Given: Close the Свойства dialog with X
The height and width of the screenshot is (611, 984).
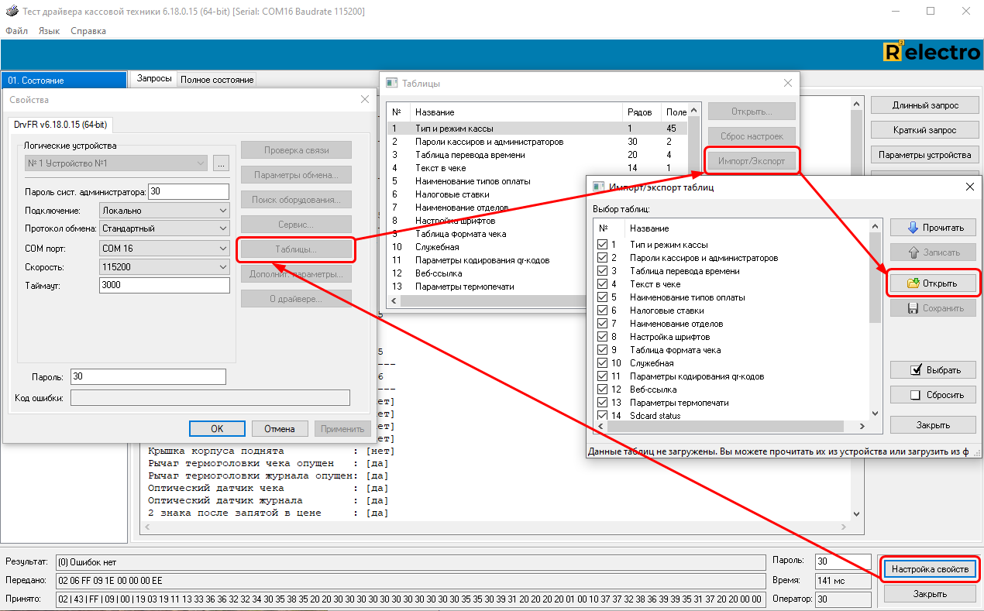Looking at the screenshot, I should (365, 99).
